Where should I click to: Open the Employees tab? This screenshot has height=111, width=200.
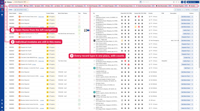[81, 6]
